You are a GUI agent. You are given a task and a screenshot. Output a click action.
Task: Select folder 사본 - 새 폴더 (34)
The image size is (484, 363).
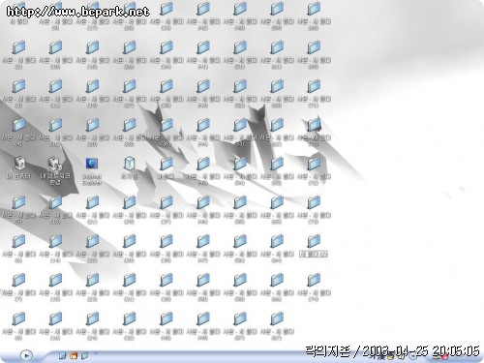click(166, 54)
